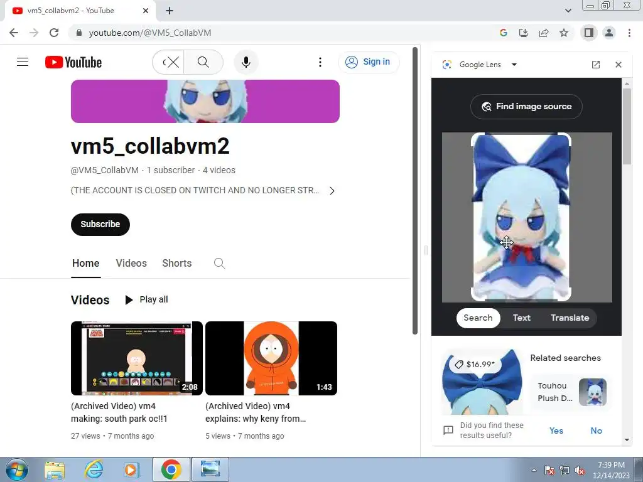Open Windows Start menu orb

[16, 469]
